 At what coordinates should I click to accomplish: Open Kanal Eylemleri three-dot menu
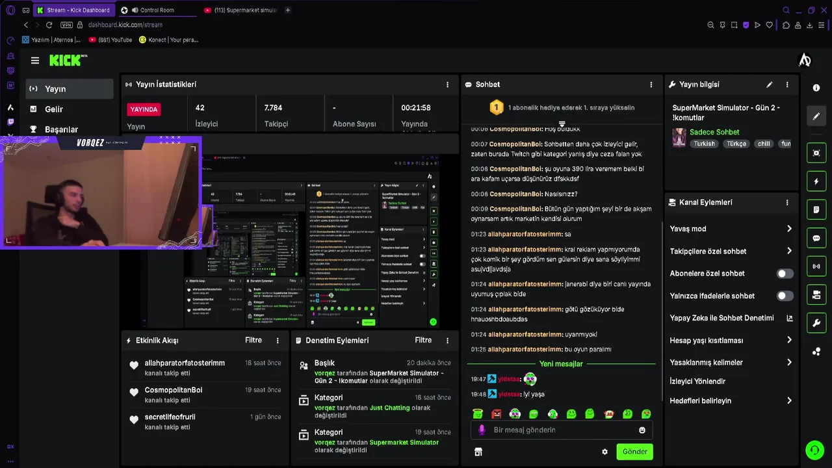(x=787, y=202)
